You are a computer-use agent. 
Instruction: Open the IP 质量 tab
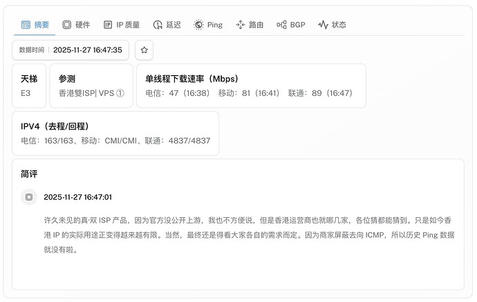(x=122, y=25)
